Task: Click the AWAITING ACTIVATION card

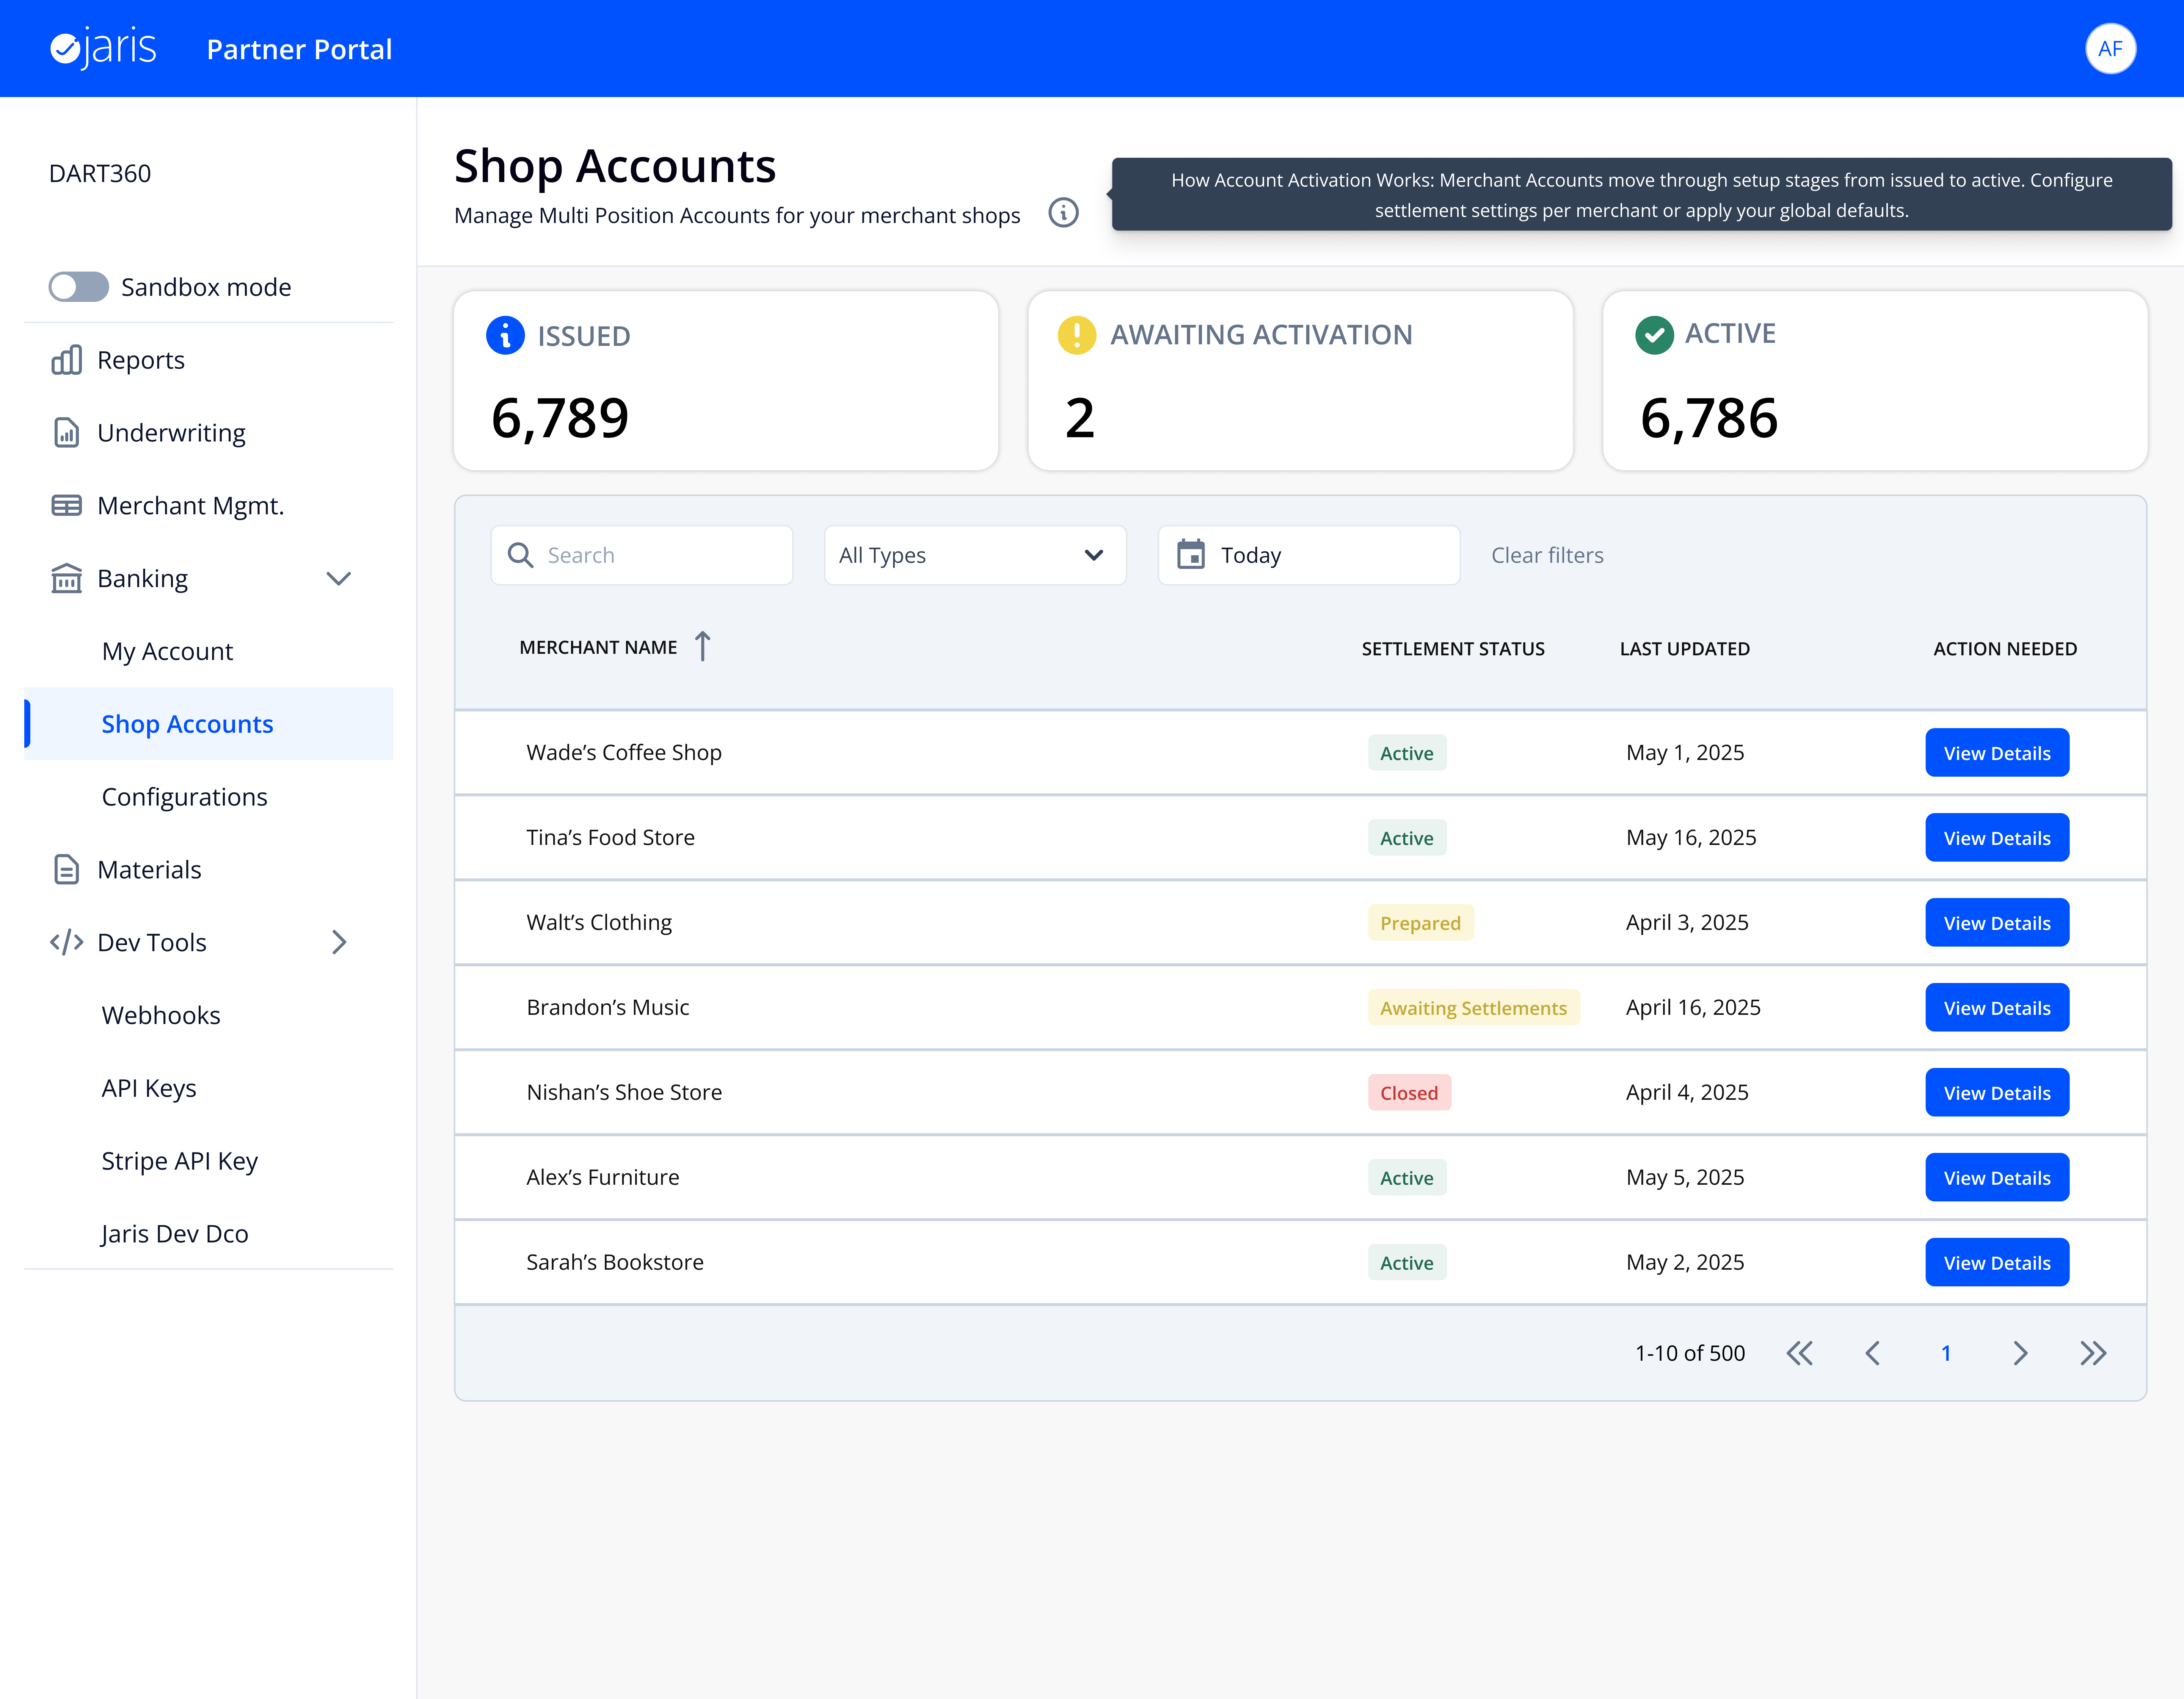Action: click(1300, 381)
